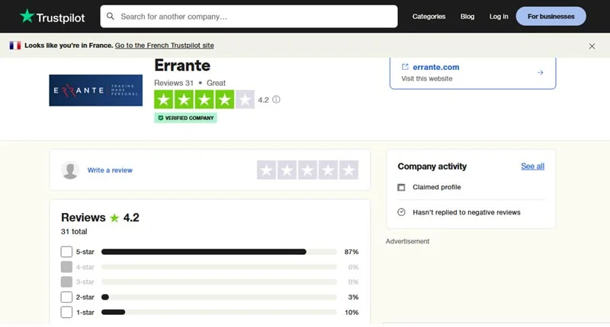
Task: Click the disabled 3-star checkbox
Action: pyautogui.click(x=66, y=281)
